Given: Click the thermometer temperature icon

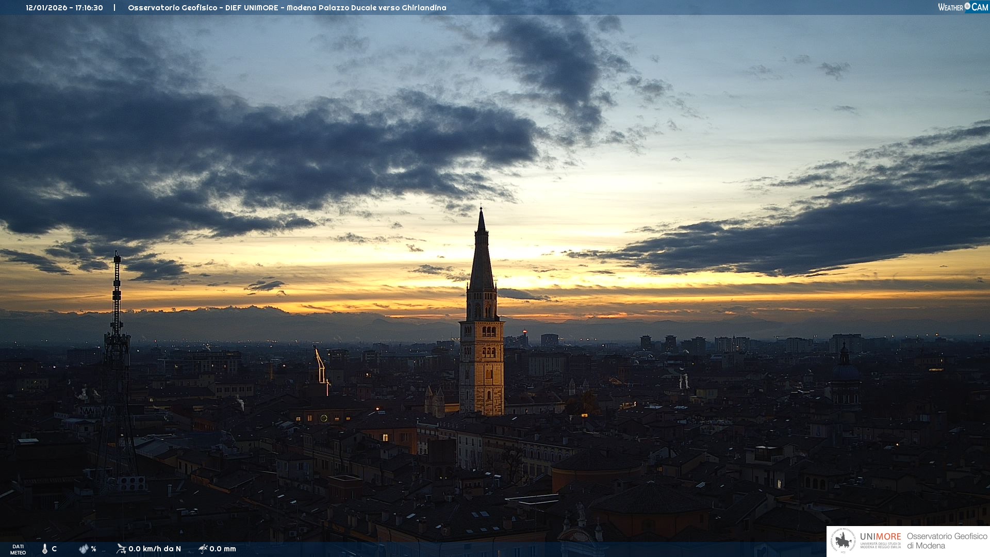Looking at the screenshot, I should click(x=45, y=549).
